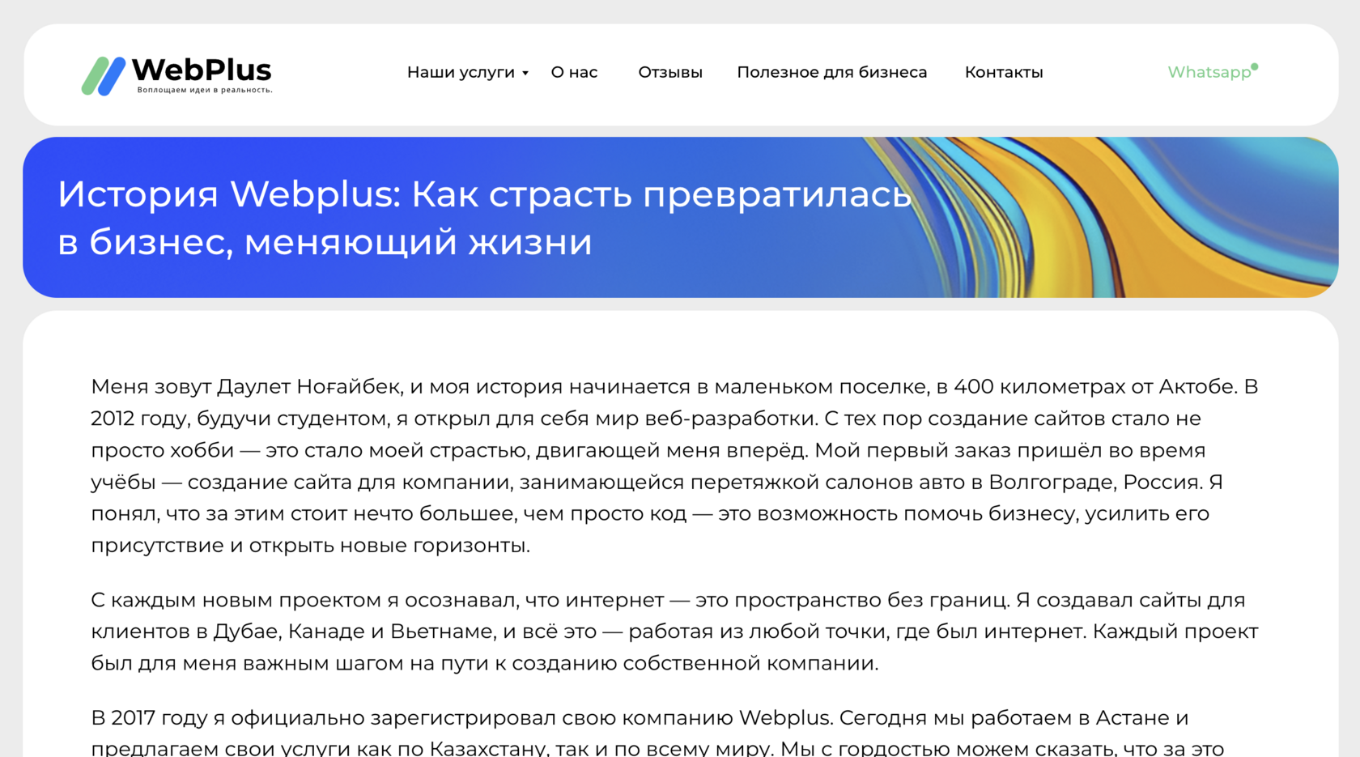Image resolution: width=1360 pixels, height=757 pixels.
Task: Click the tagline 'Воплощаем идеи в реальность'
Action: (x=204, y=91)
